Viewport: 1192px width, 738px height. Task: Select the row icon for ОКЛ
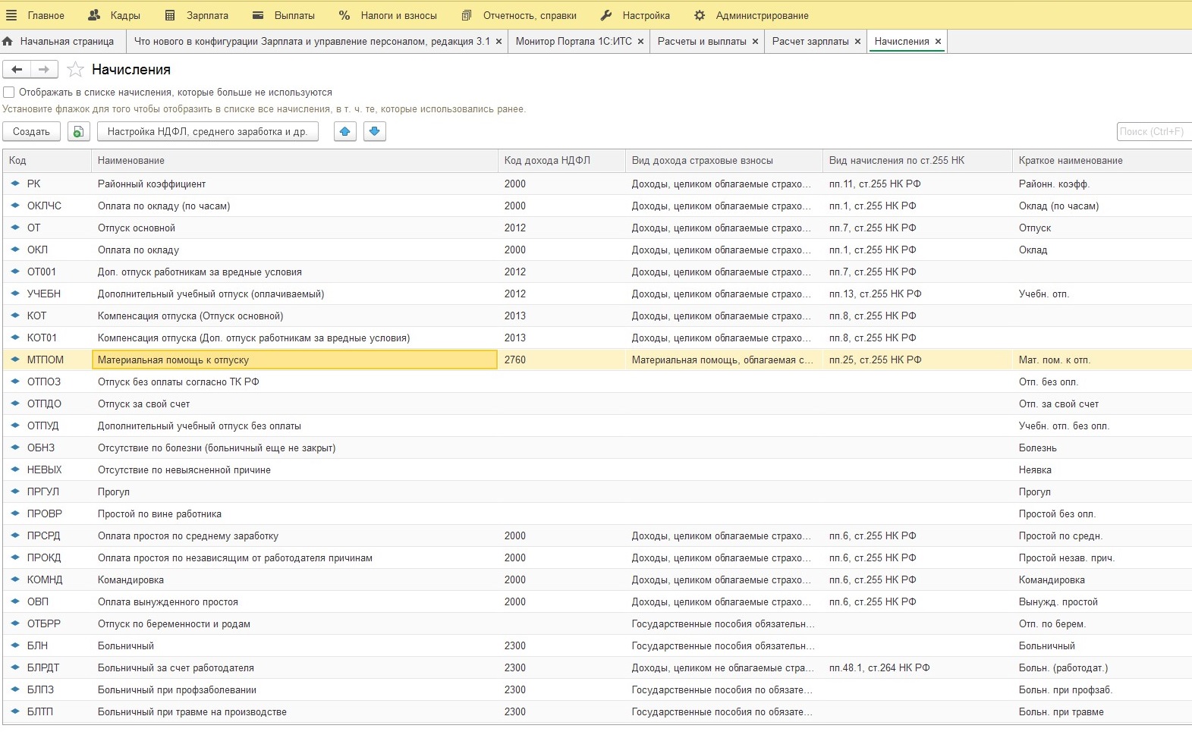(15, 250)
